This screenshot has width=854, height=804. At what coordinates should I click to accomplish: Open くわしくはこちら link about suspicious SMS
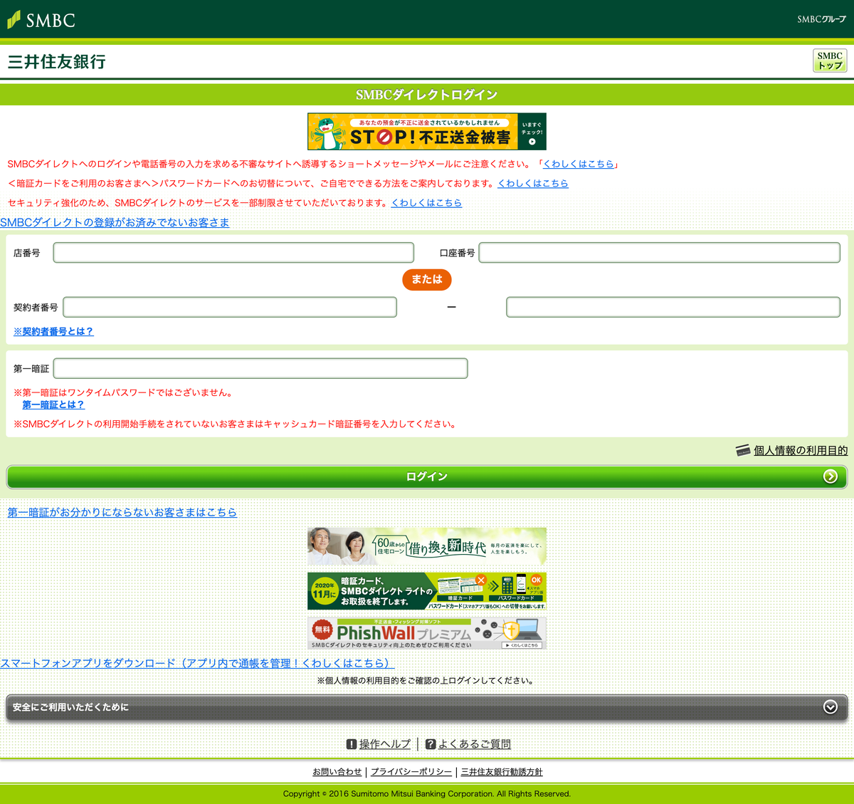578,164
